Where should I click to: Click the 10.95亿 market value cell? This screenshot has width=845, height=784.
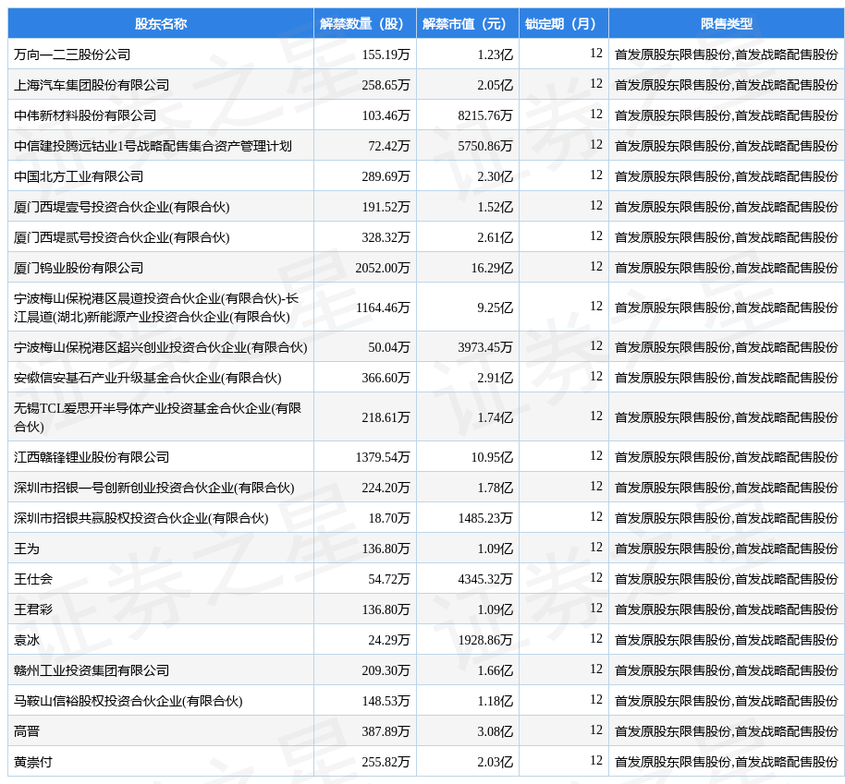coord(491,457)
